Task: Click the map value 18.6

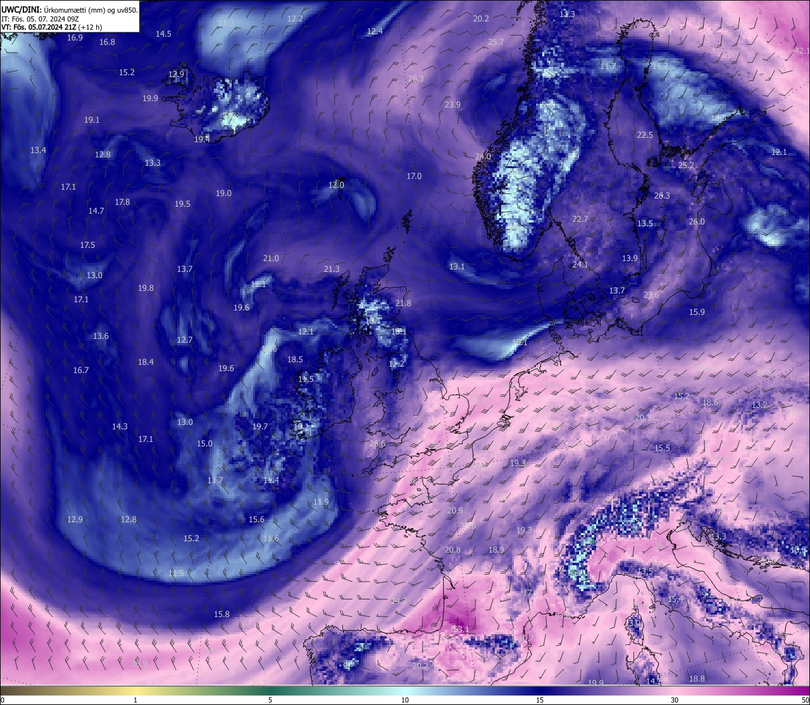Action: click(710, 403)
